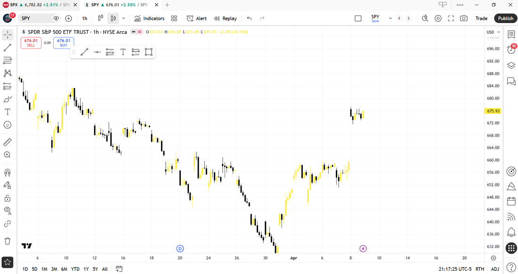Open quick search icon
This screenshot has height=274, width=518.
[x=425, y=18]
